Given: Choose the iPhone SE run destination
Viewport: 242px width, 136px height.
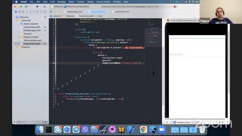Looking at the screenshot, I should coord(77,7).
